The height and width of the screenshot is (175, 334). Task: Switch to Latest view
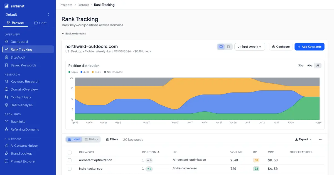74,139
